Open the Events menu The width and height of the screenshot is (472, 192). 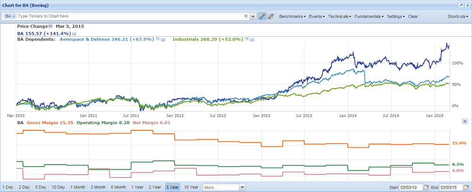click(x=317, y=16)
